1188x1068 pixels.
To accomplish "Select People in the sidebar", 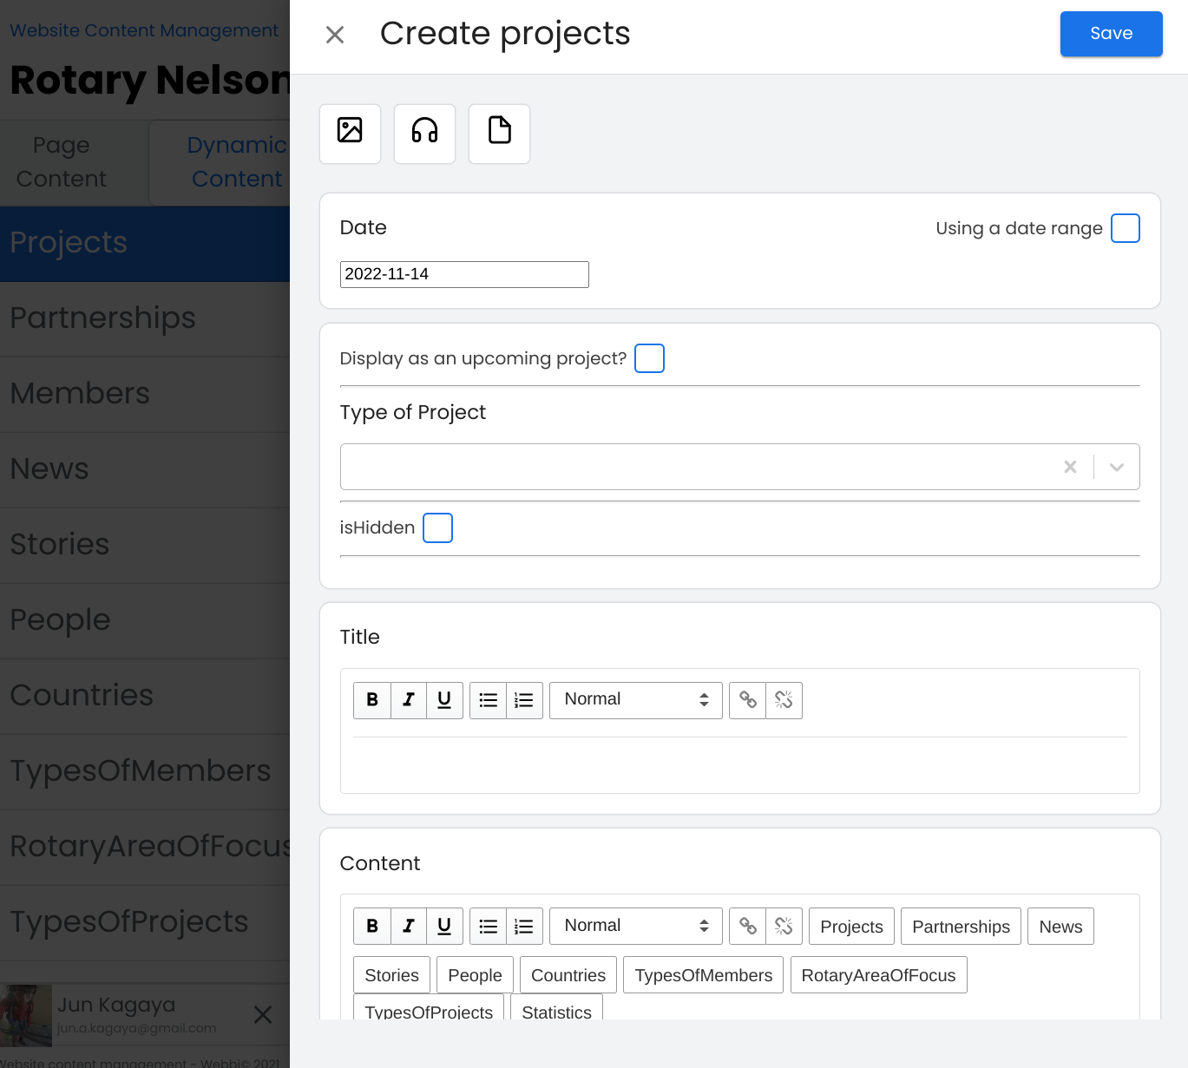I will point(145,621).
